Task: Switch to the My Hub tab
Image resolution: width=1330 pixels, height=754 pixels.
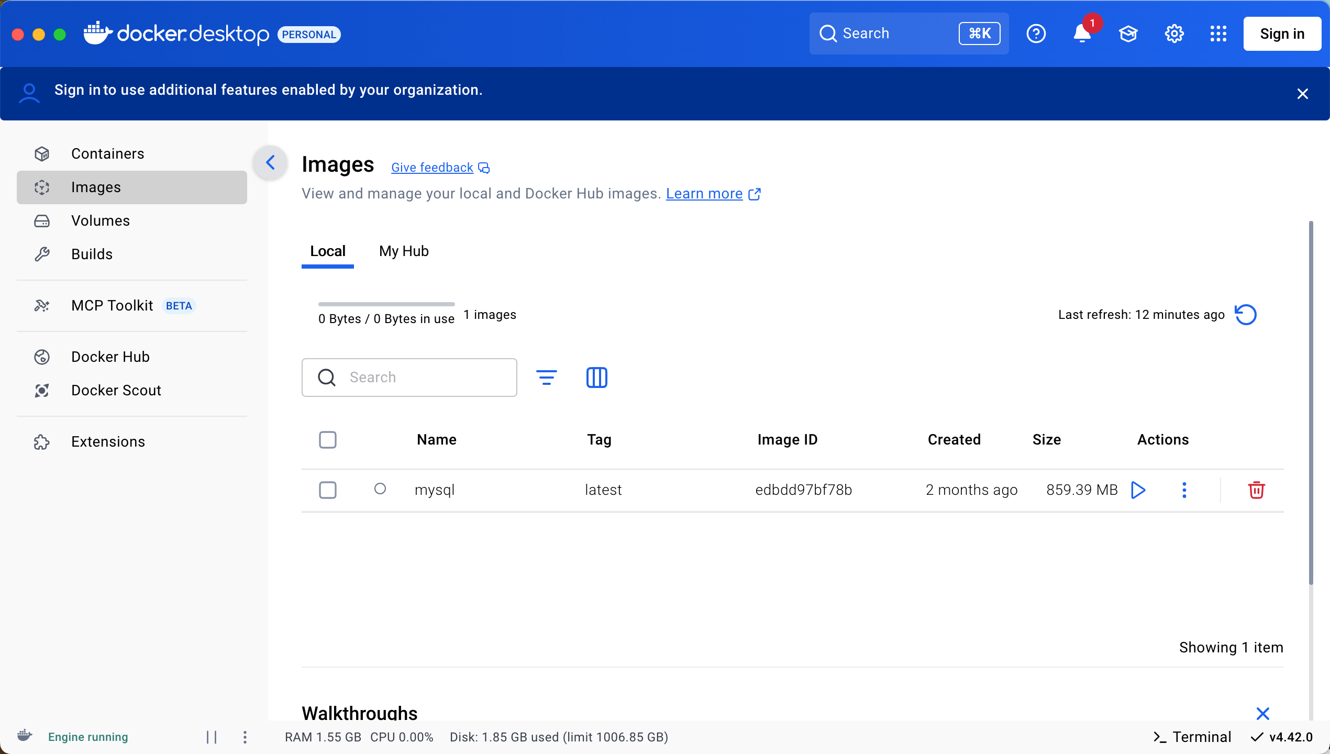Action: [404, 251]
